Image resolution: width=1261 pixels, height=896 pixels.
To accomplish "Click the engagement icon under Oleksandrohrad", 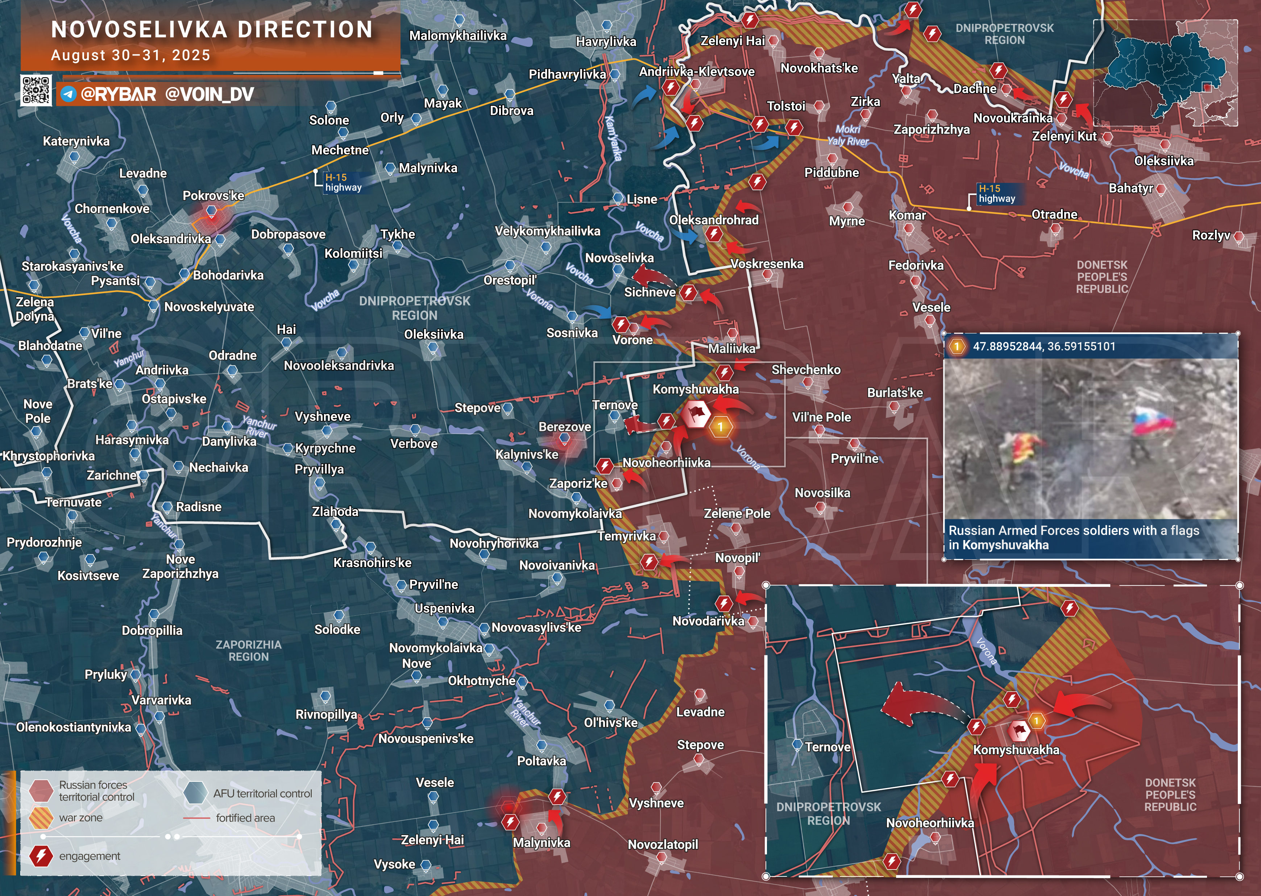I will point(714,234).
